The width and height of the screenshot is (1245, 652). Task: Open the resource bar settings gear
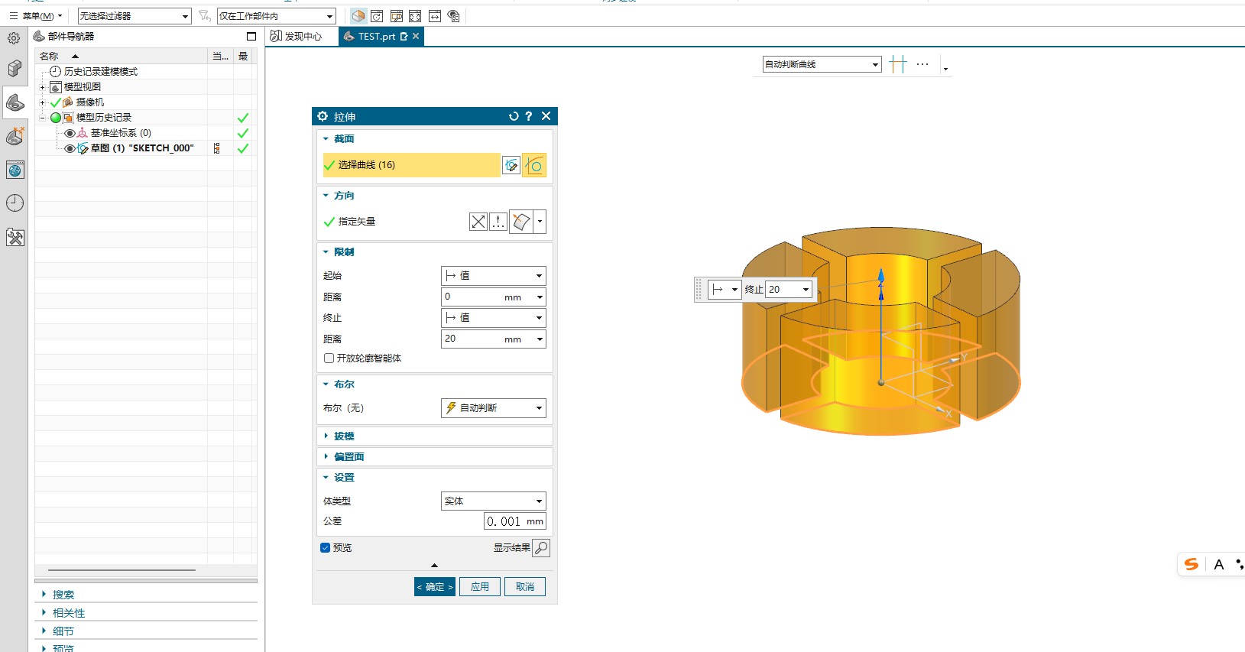click(14, 38)
